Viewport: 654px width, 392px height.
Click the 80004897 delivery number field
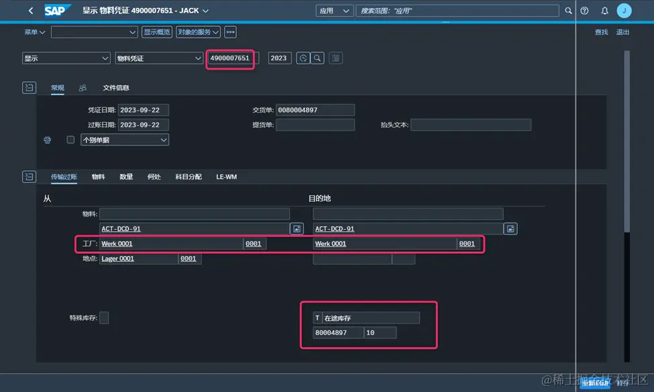pyautogui.click(x=338, y=333)
